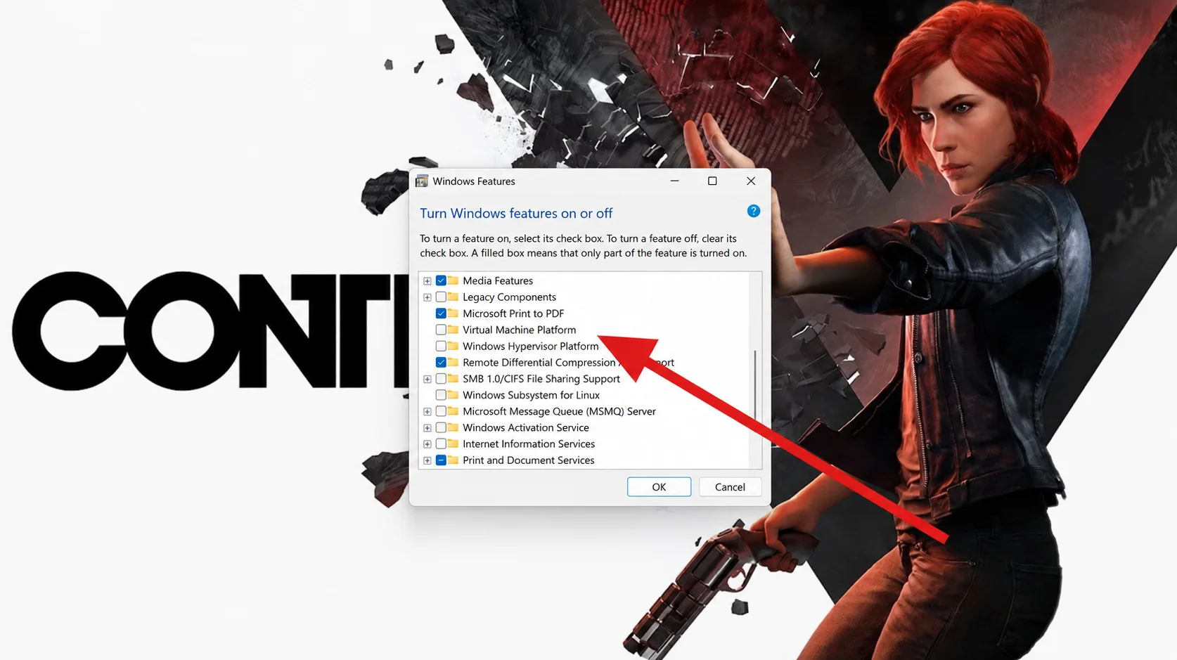Select the "Remote Differential Compression" label
The image size is (1177, 660).
[x=539, y=362]
